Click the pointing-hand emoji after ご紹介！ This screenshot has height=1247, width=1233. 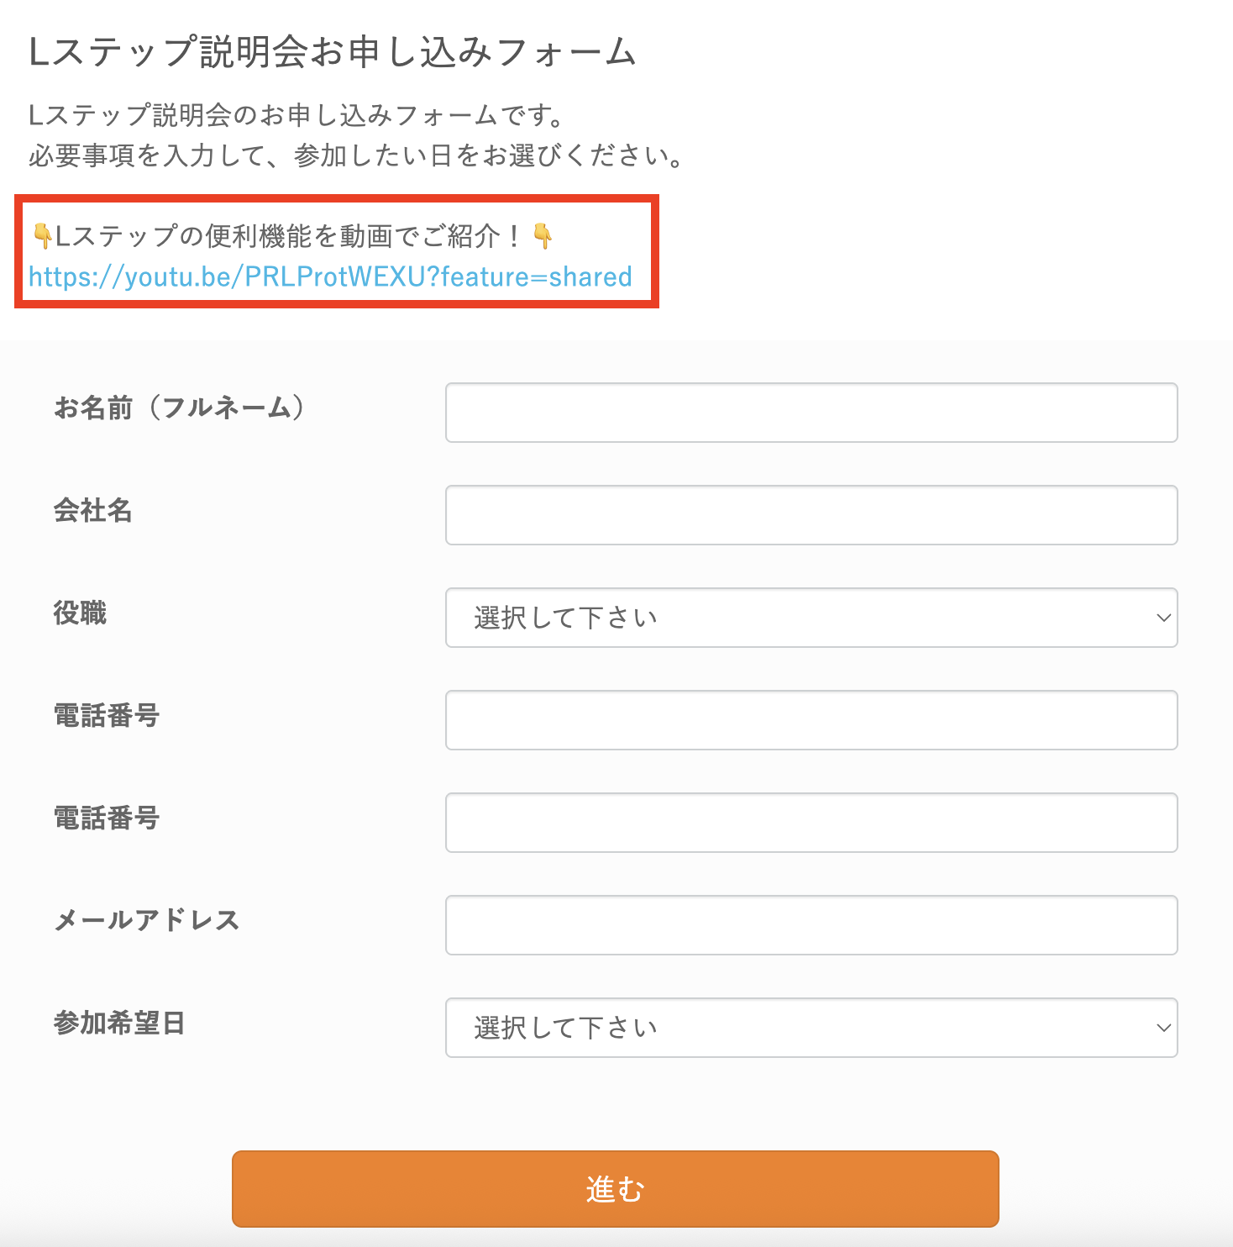click(x=543, y=235)
